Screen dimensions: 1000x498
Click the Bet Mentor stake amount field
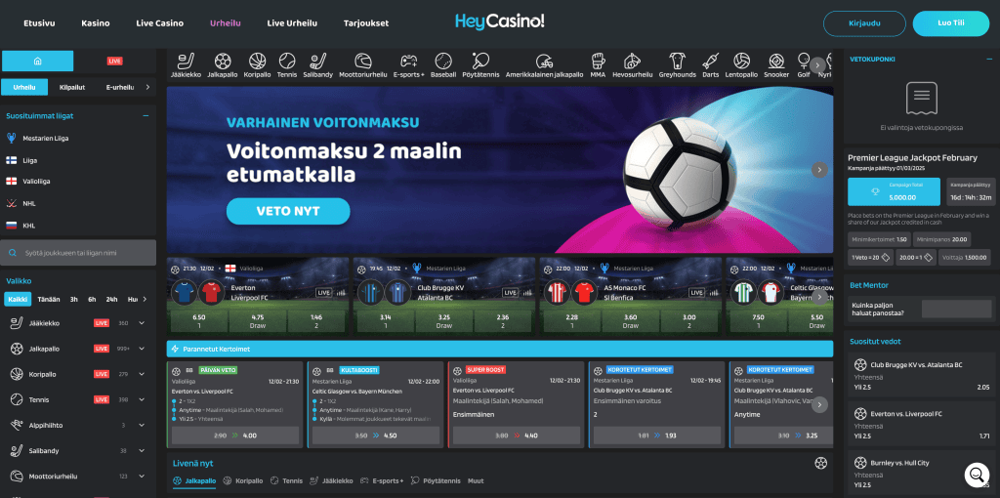(957, 310)
